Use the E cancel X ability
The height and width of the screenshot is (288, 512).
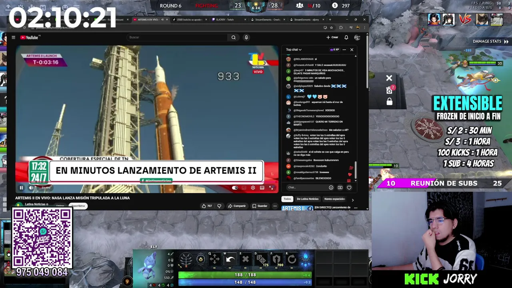tap(246, 259)
